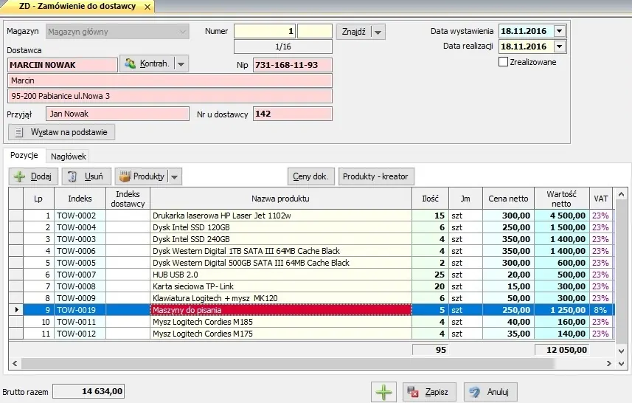Click the vertical scrollbar up arrow of the table

[621, 194]
